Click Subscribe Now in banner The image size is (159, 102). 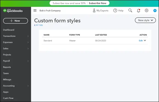[98, 3]
